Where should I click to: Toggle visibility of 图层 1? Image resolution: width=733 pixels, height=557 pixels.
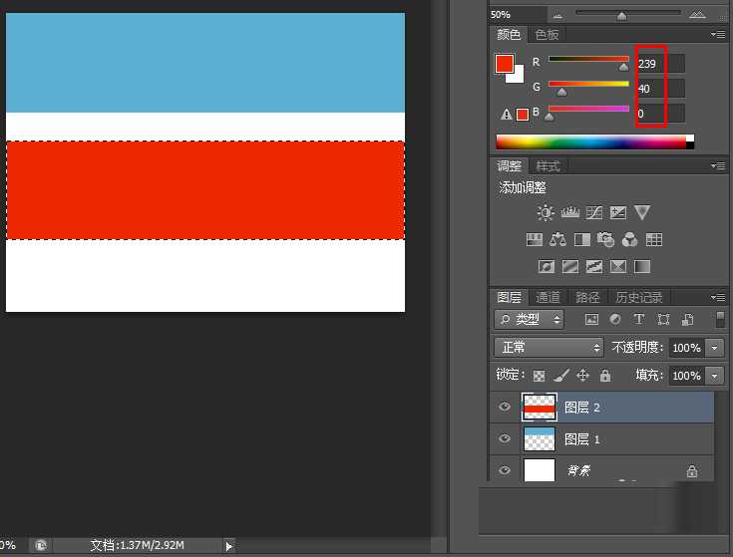tap(505, 438)
